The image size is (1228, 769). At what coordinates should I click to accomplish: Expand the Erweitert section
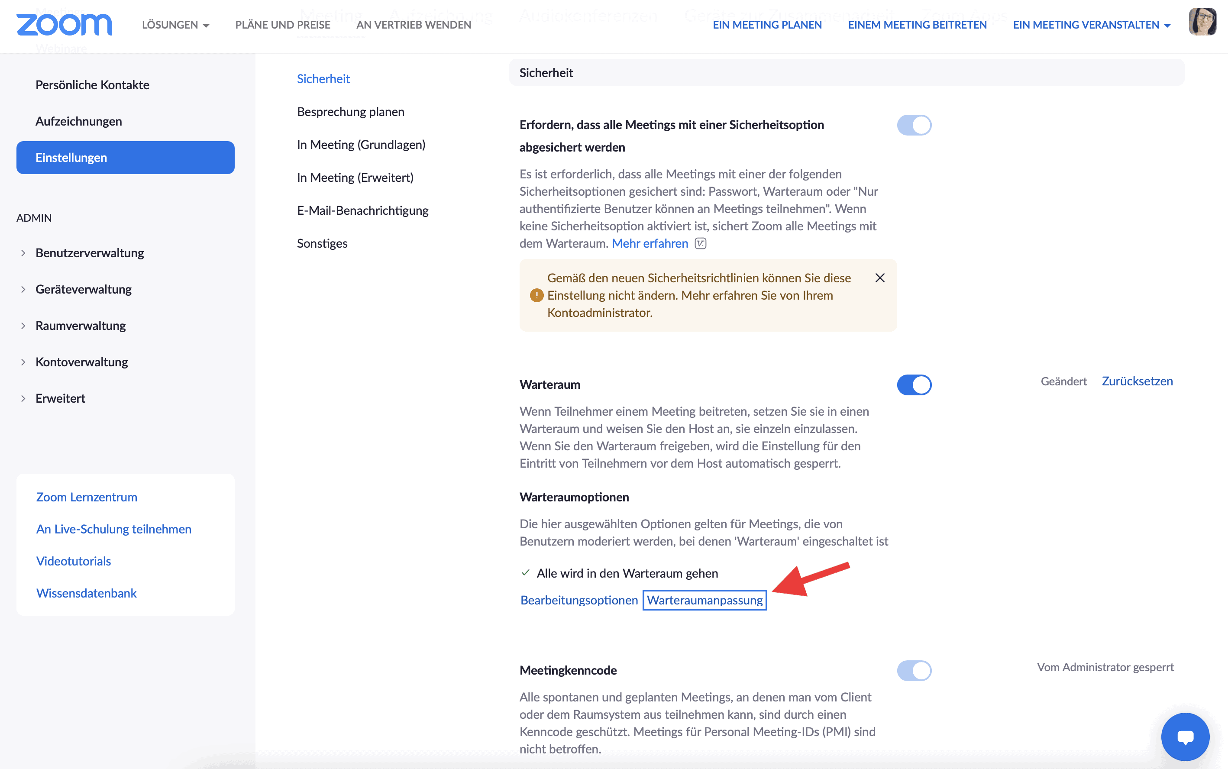coord(60,398)
